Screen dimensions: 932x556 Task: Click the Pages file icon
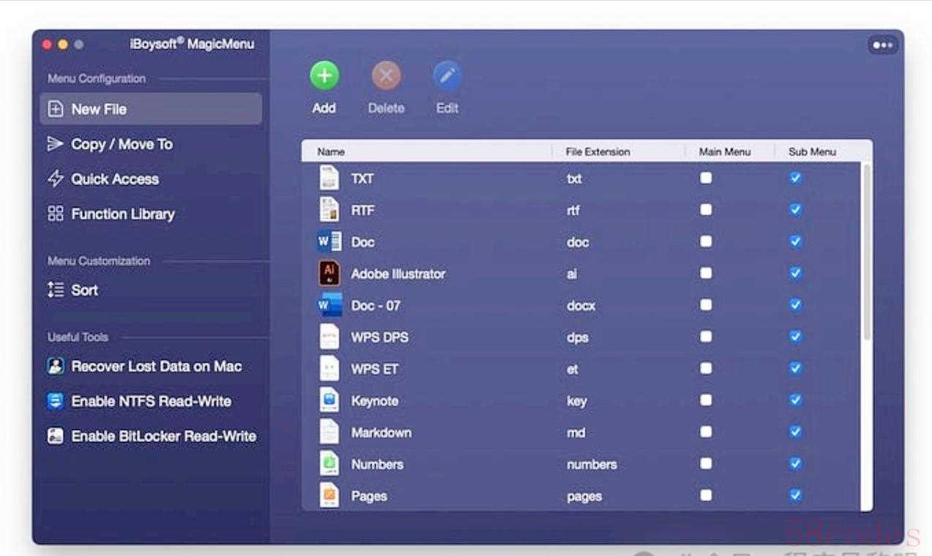(x=330, y=495)
